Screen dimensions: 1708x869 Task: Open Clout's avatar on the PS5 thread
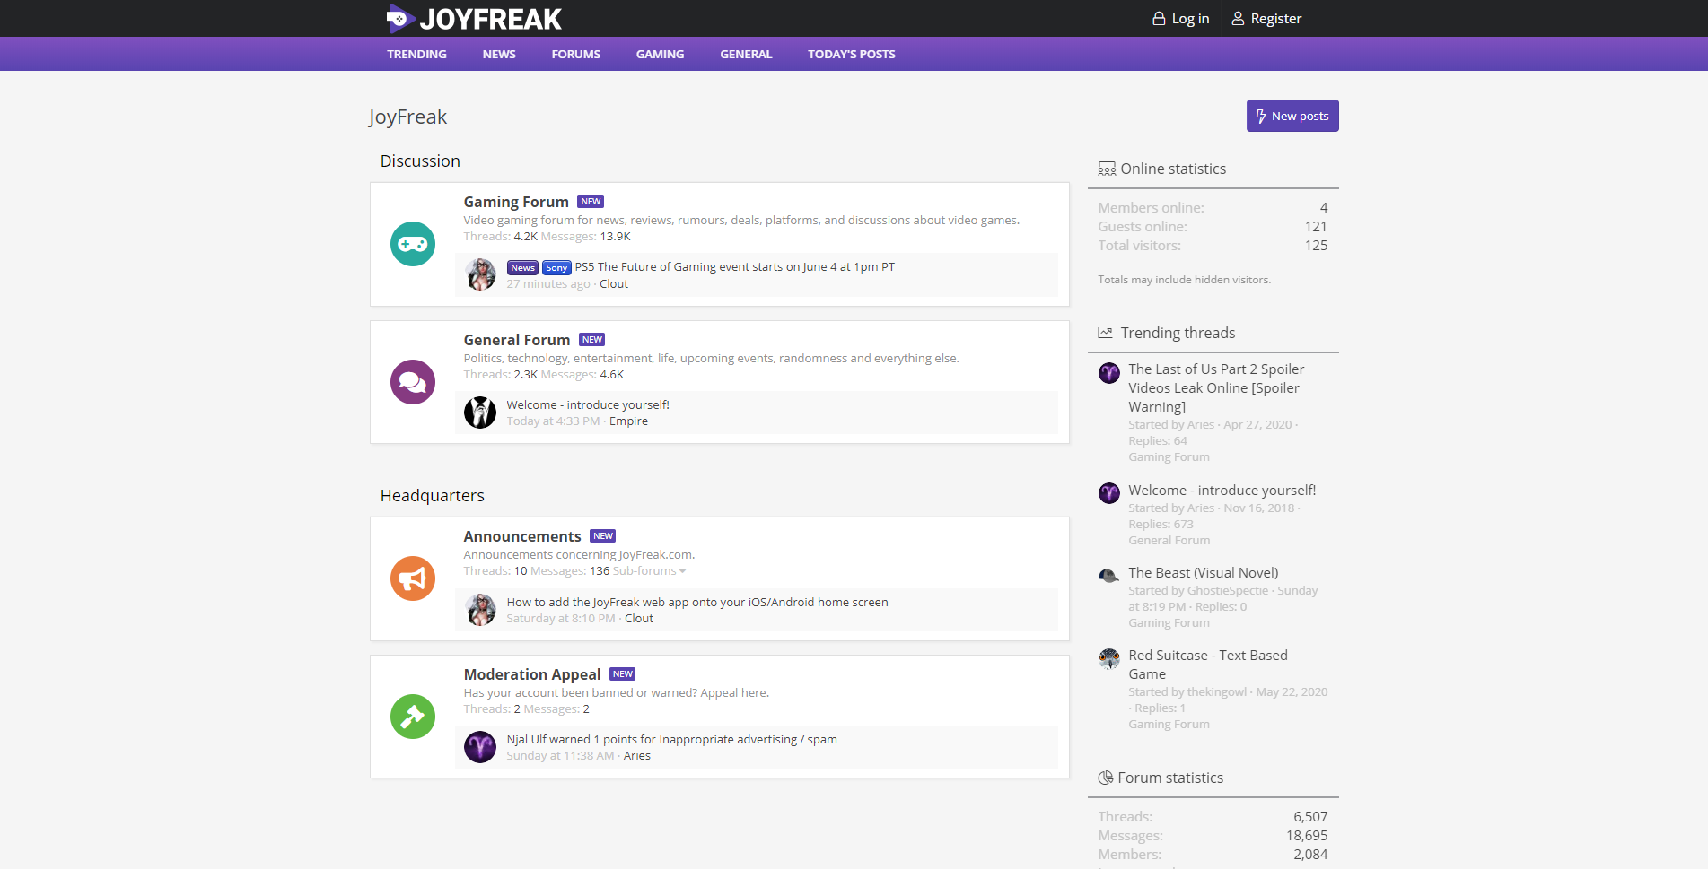pyautogui.click(x=480, y=274)
